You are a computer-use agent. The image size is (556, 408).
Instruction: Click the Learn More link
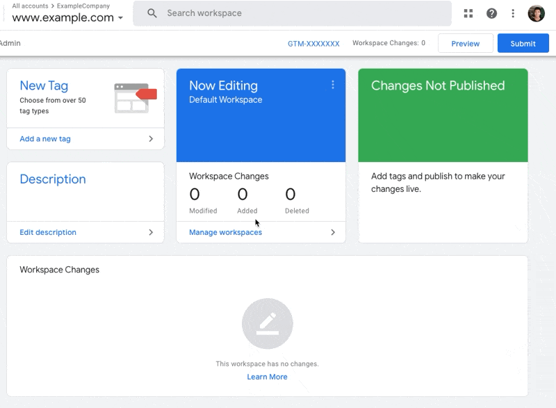(x=267, y=377)
